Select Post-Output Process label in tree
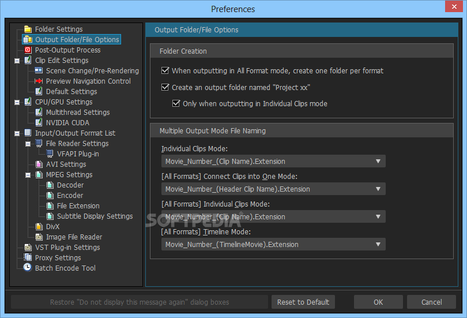This screenshot has width=467, height=318. (x=67, y=50)
